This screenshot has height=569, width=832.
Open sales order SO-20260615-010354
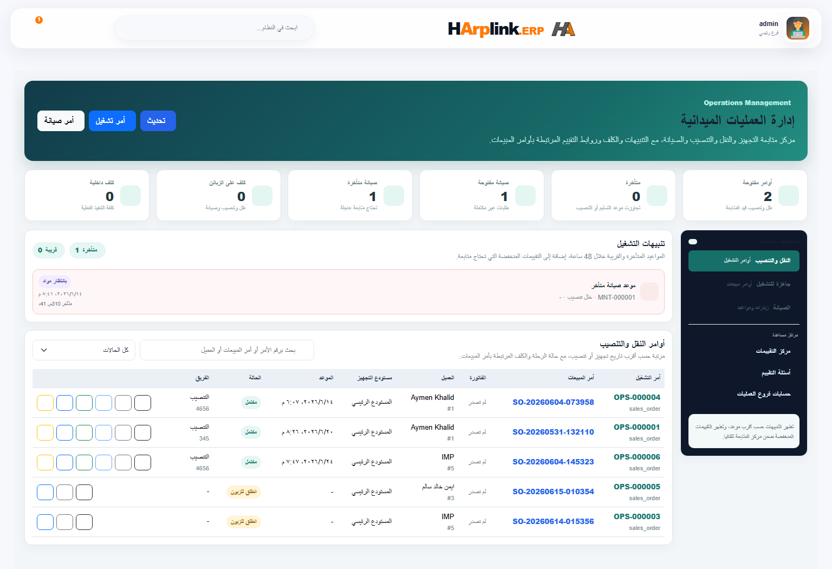point(553,492)
